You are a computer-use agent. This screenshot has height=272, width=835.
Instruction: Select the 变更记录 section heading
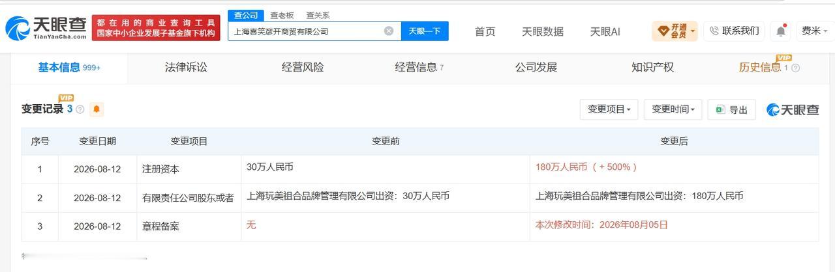click(x=42, y=109)
